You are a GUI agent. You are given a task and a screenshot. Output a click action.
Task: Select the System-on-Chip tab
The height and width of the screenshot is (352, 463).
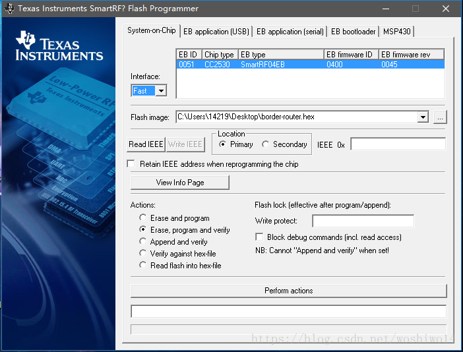tap(152, 31)
